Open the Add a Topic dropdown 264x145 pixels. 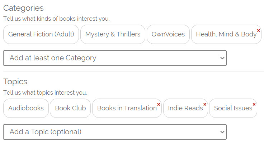pyautogui.click(x=115, y=132)
